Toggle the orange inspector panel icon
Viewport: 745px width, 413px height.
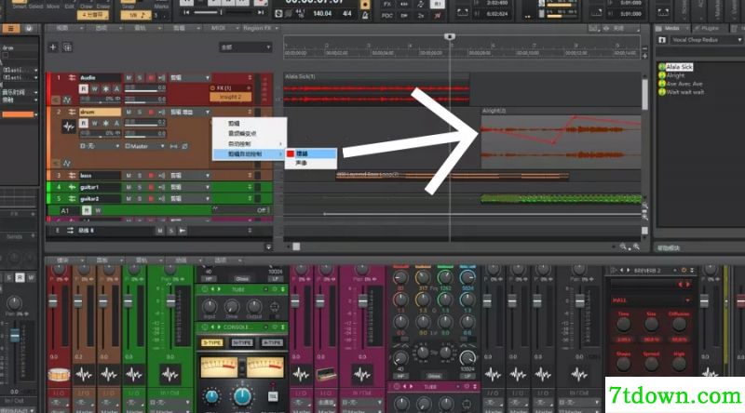point(10,29)
